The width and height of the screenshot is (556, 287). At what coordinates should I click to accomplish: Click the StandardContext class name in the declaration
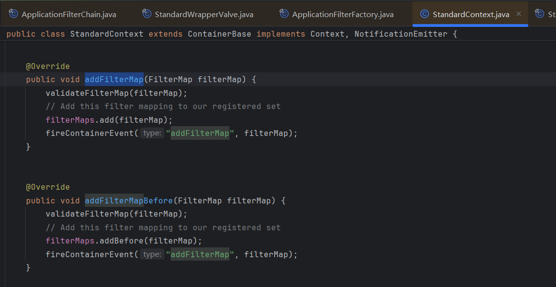107,34
